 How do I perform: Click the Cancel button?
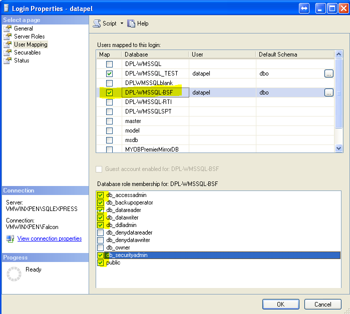323,304
